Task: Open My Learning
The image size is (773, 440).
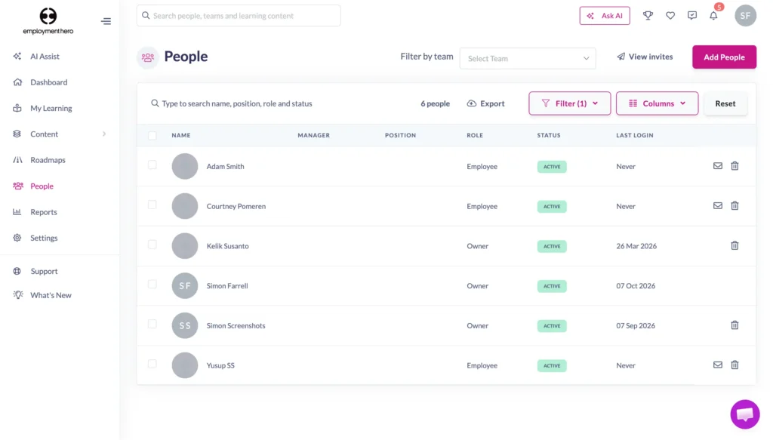Action: [51, 108]
